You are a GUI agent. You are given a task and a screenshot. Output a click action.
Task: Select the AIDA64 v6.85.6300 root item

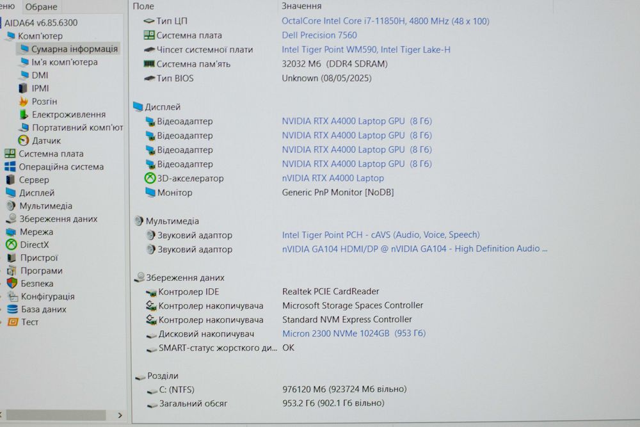click(40, 23)
